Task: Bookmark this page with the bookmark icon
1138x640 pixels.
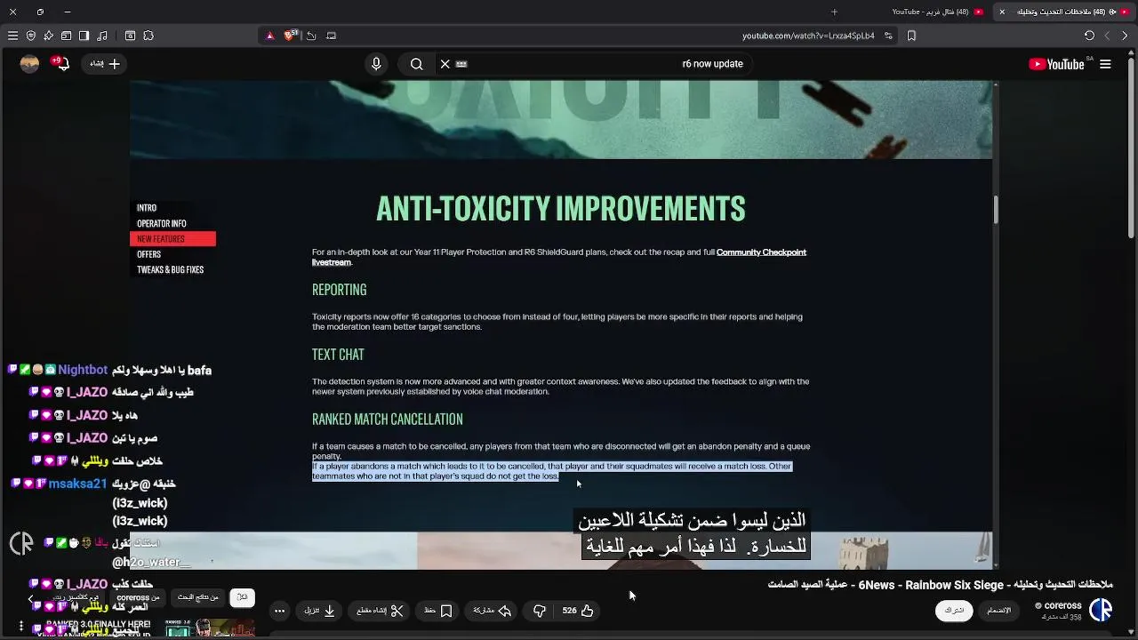Action: (911, 36)
